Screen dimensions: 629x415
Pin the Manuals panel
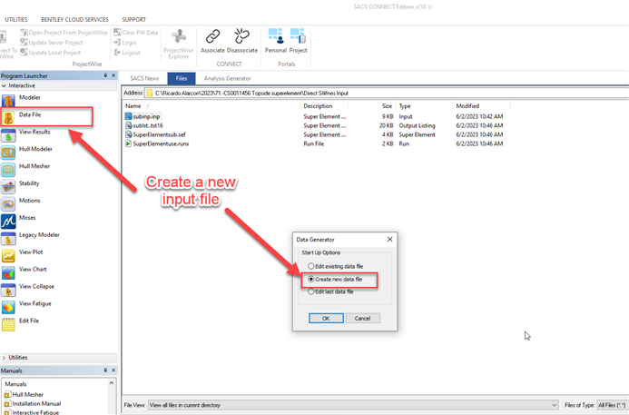tap(105, 371)
